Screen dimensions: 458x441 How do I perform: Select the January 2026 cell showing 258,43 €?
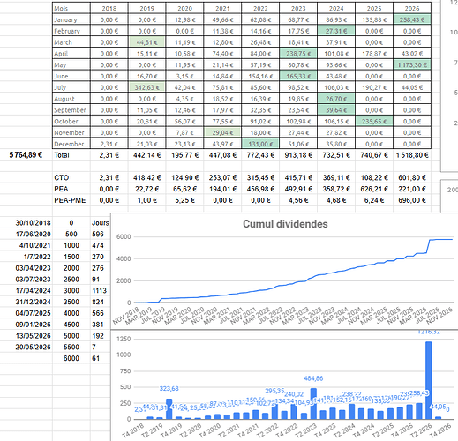[x=412, y=19]
